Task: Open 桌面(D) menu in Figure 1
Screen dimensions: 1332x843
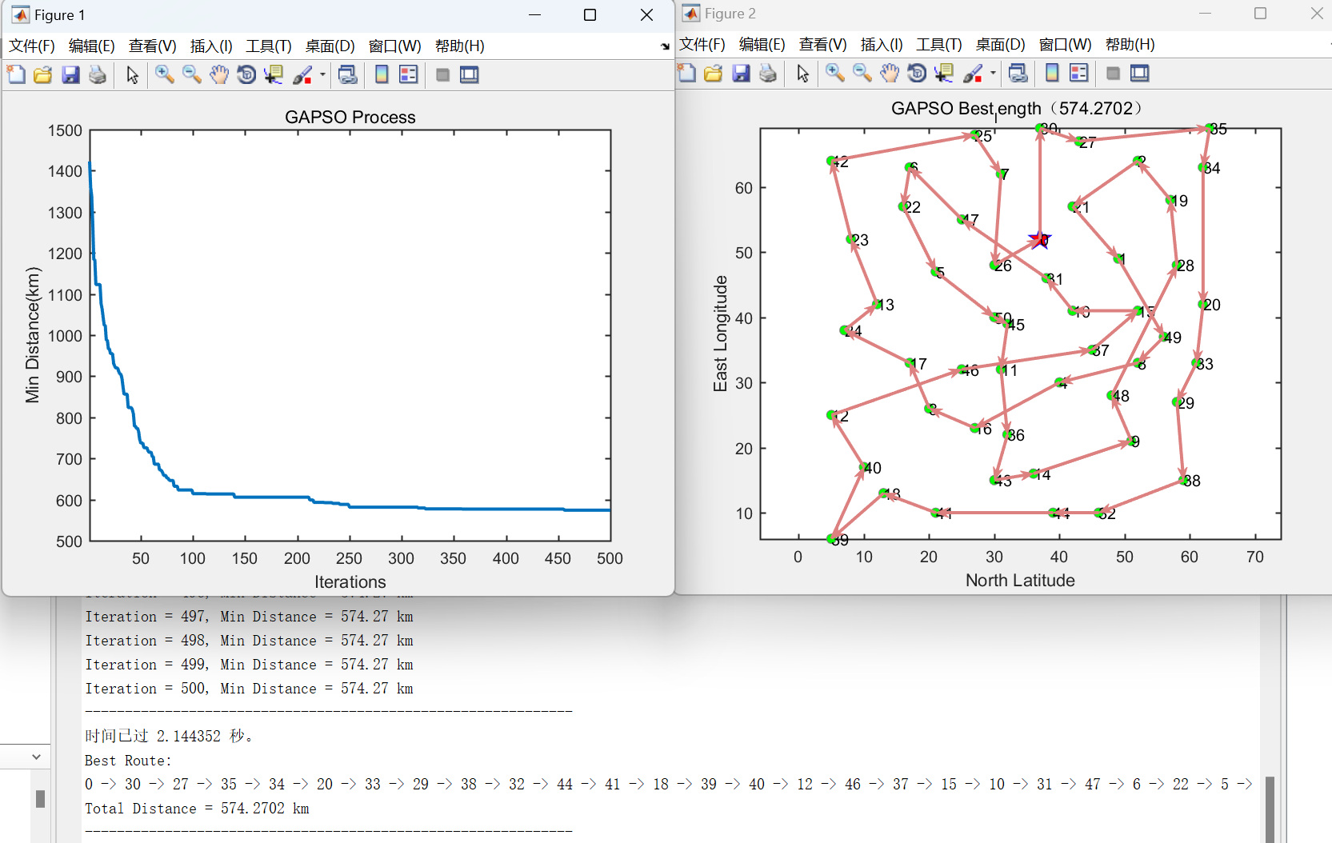Action: click(330, 46)
